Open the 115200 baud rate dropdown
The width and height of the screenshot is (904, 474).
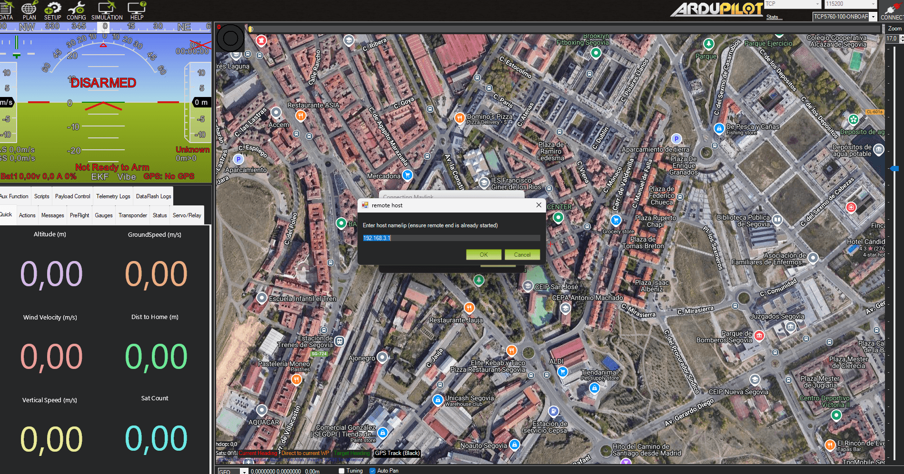[x=874, y=4]
